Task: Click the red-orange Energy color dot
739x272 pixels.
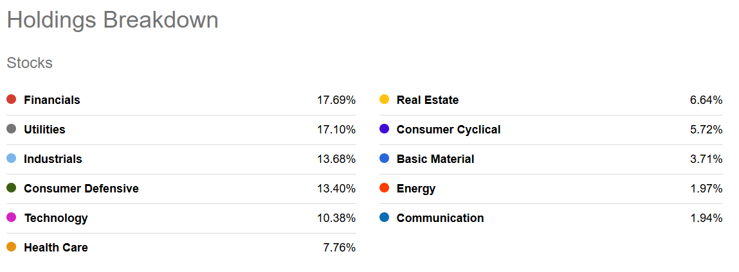Action: point(384,188)
